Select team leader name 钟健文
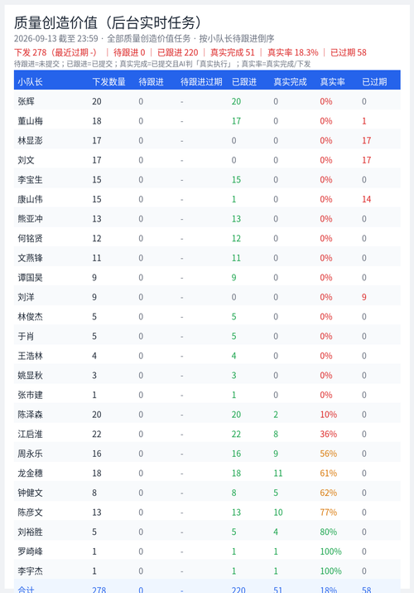 point(30,493)
